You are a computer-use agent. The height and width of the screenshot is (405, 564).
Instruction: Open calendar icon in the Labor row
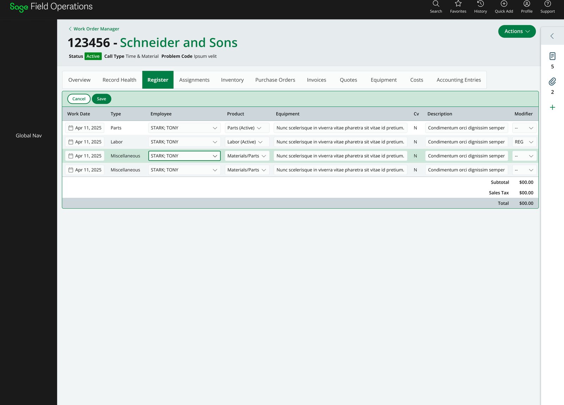pyautogui.click(x=71, y=142)
